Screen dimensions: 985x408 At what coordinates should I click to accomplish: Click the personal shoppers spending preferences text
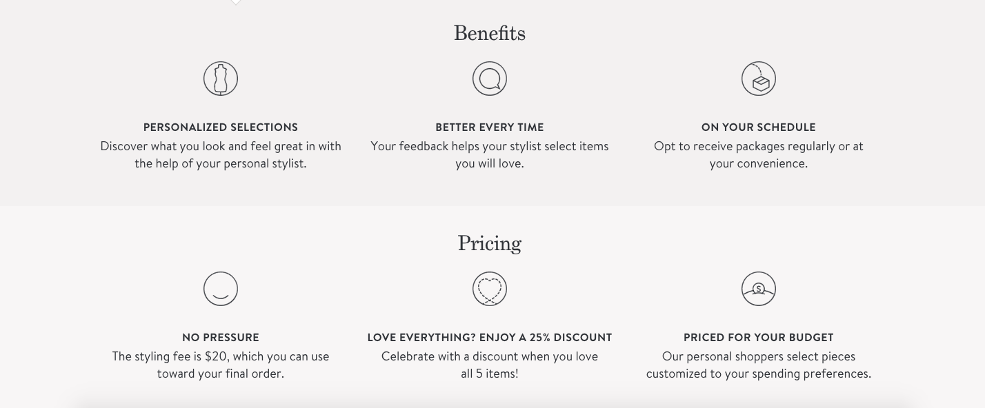(x=759, y=365)
